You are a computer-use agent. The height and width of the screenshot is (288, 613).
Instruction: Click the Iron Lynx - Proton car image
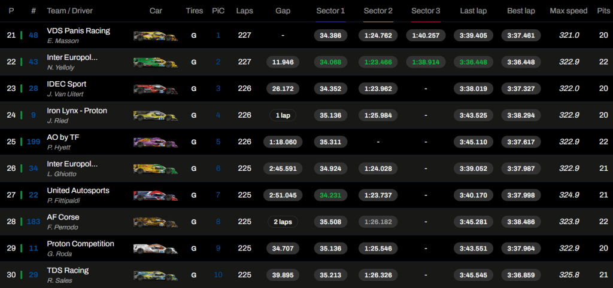(x=156, y=115)
